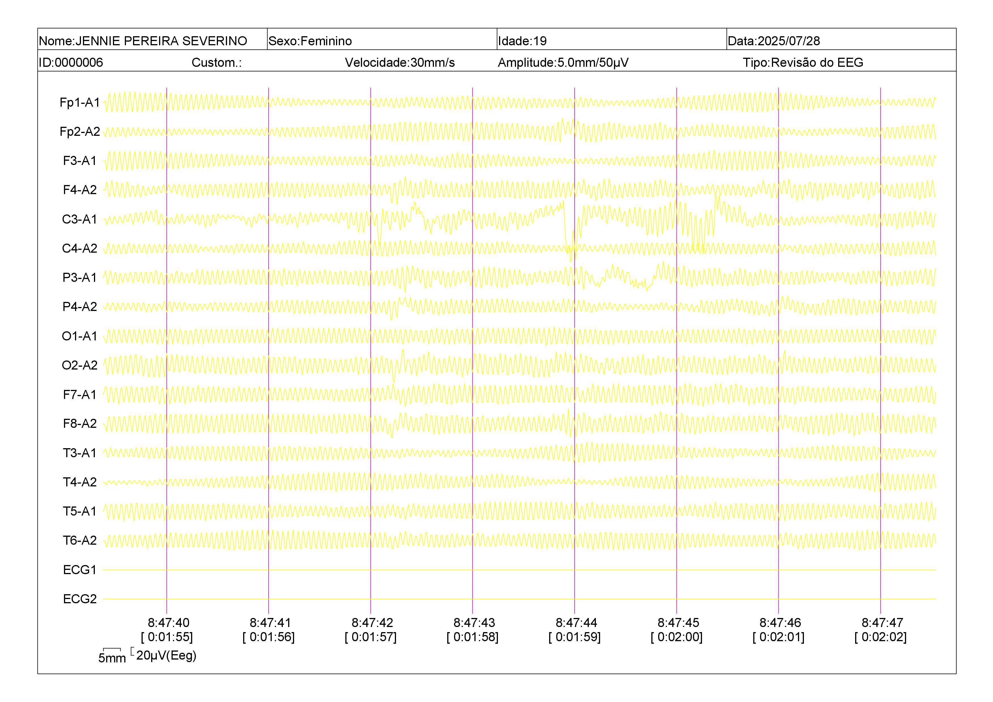
Task: Select the C4-A2 channel label
Action: (80, 248)
